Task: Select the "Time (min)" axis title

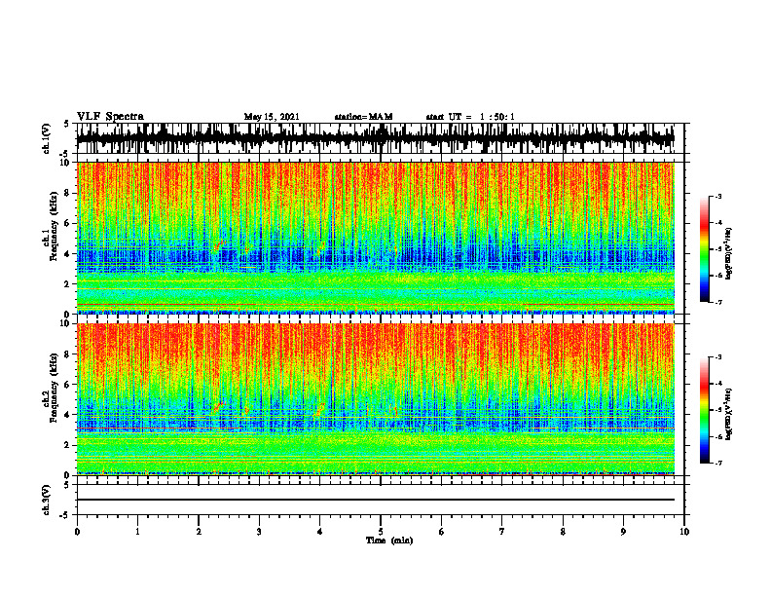Action: click(x=389, y=540)
